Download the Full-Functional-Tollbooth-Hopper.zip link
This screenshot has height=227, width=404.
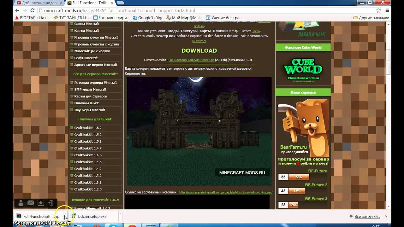(x=191, y=60)
